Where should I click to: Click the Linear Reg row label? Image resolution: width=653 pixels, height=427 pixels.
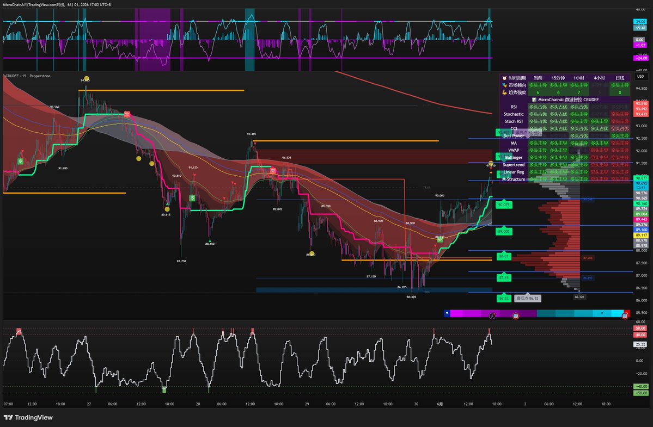tap(514, 172)
